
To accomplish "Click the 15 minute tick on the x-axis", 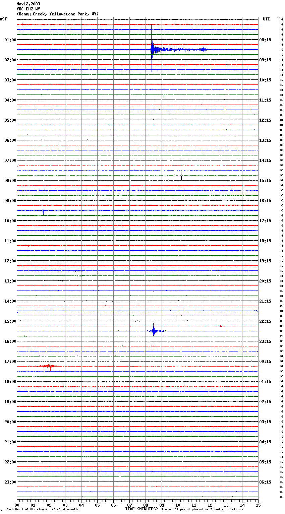I will (x=258, y=505).
